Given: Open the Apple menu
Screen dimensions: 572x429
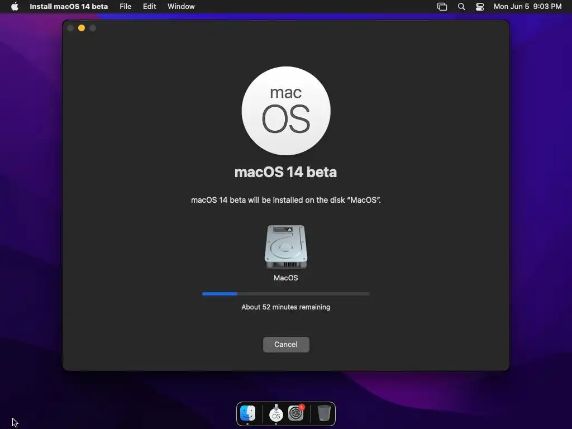Looking at the screenshot, I should (x=15, y=7).
